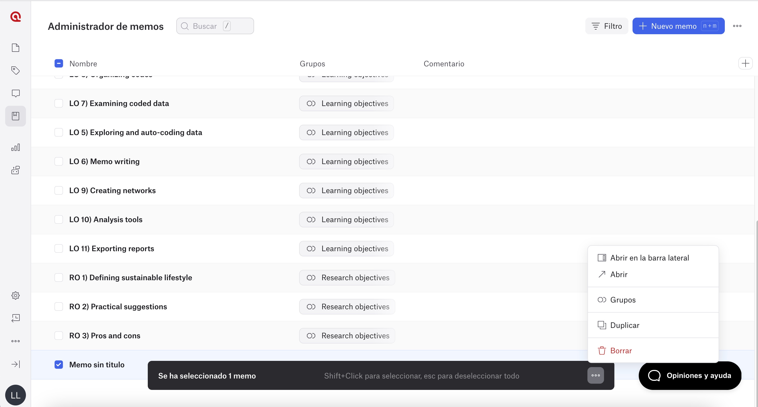Image resolution: width=758 pixels, height=407 pixels.
Task: Open the LL user avatar menu
Action: click(16, 395)
